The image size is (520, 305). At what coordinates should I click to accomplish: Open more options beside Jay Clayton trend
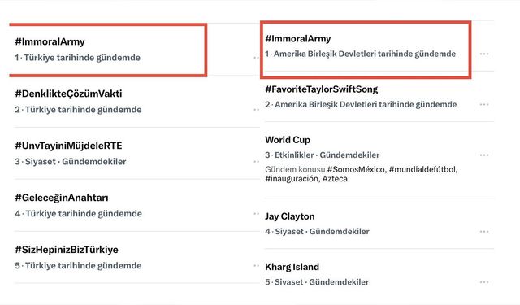(484, 231)
